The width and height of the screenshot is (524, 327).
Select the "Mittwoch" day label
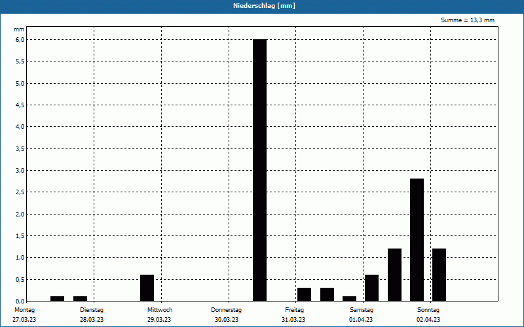pos(160,310)
